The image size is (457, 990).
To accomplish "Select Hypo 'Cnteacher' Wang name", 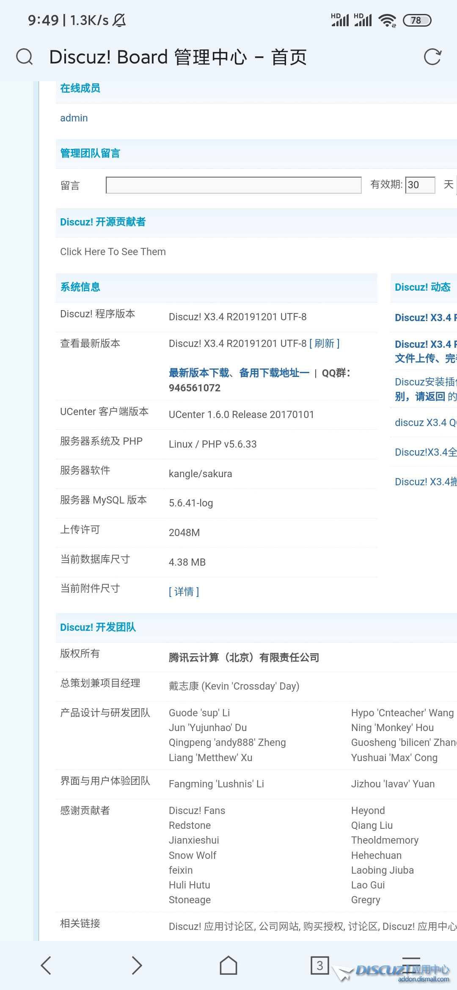I will coord(402,713).
